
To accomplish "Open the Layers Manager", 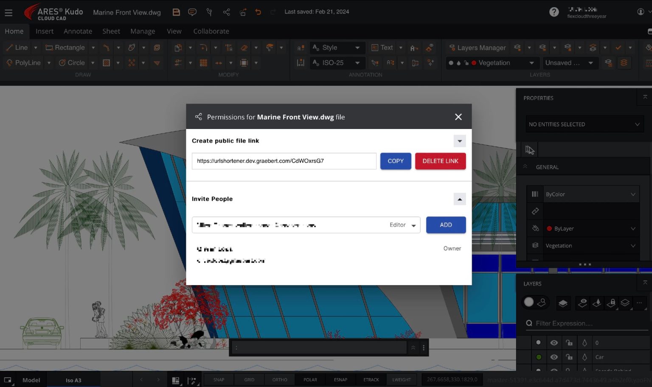I will (478, 48).
